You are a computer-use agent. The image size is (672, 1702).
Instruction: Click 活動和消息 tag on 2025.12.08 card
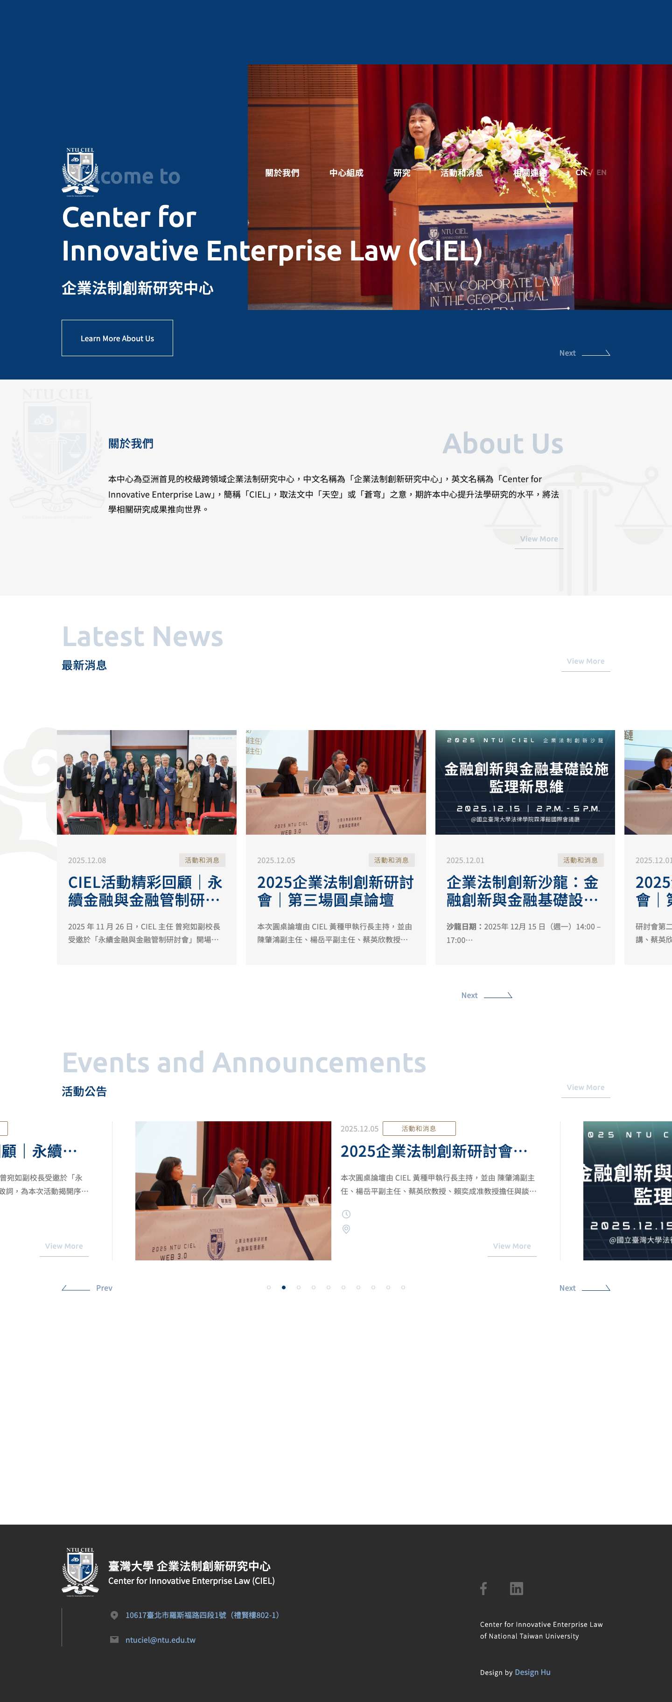(x=202, y=860)
